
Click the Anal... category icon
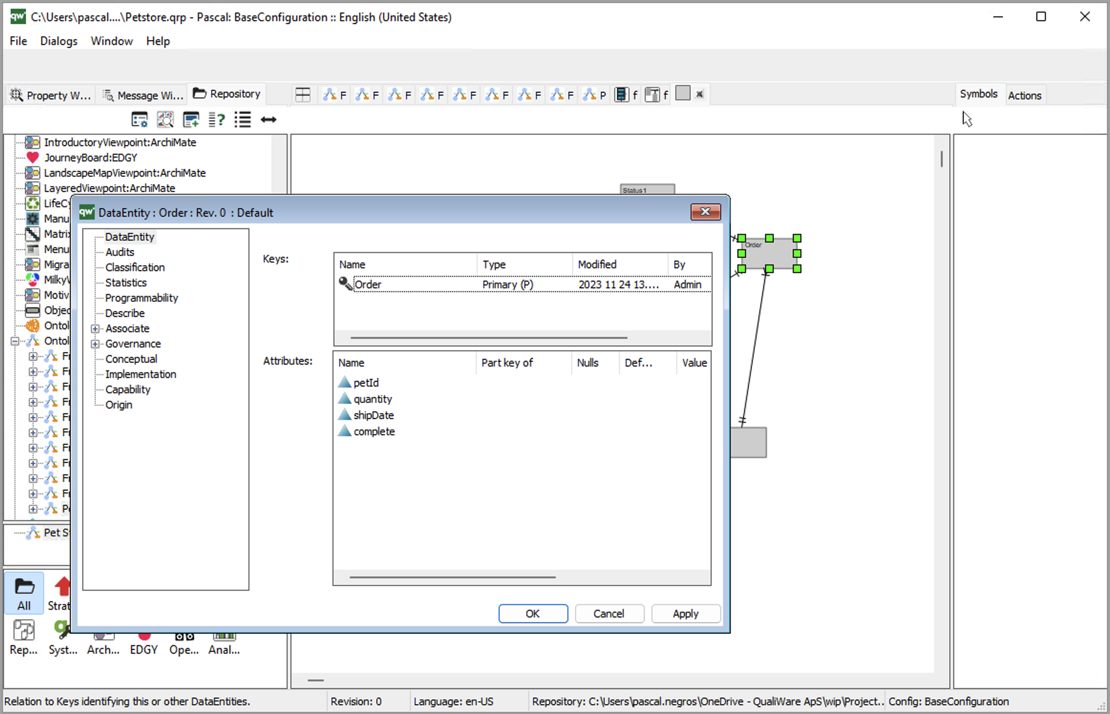pos(224,643)
